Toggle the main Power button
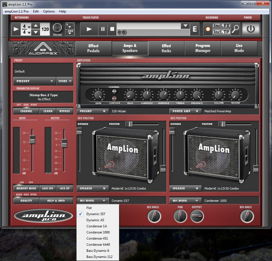The height and width of the screenshot is (261, 272). coord(251,29)
